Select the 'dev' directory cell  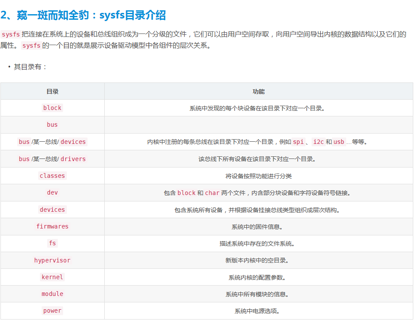(52, 192)
